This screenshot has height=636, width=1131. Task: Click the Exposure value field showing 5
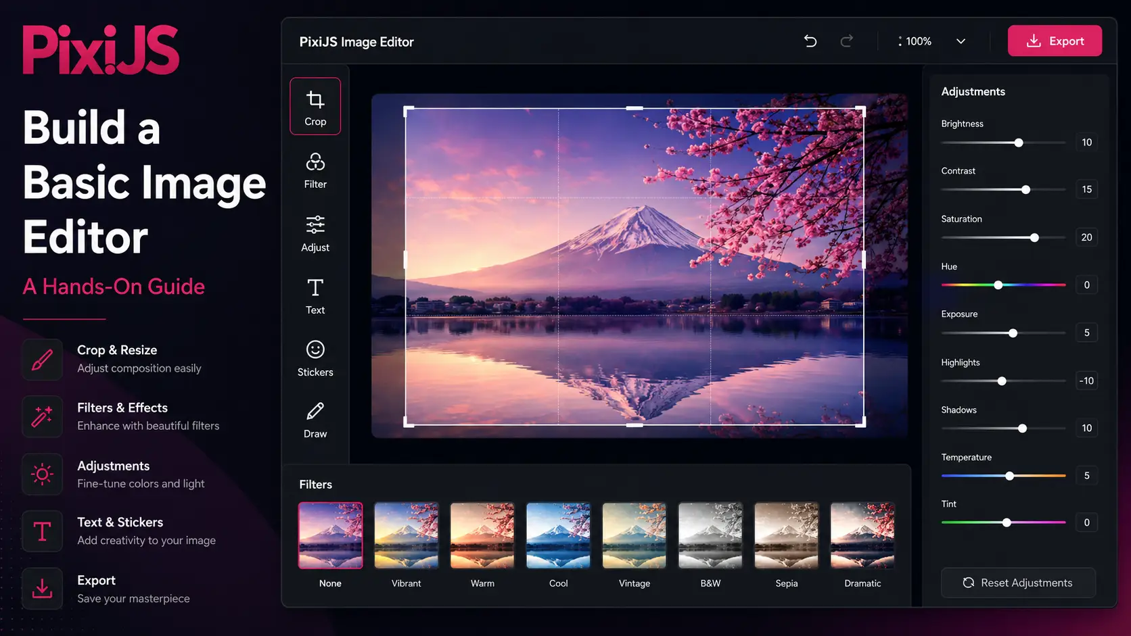(1086, 333)
